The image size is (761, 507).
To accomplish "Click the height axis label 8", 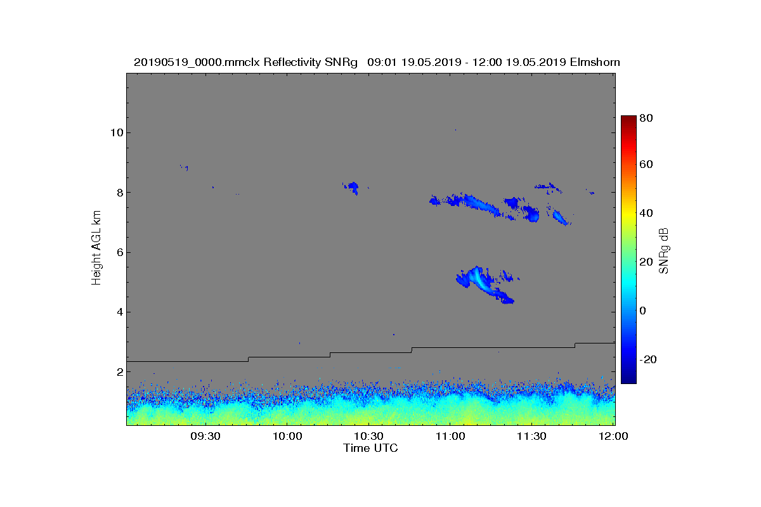I will tap(119, 193).
